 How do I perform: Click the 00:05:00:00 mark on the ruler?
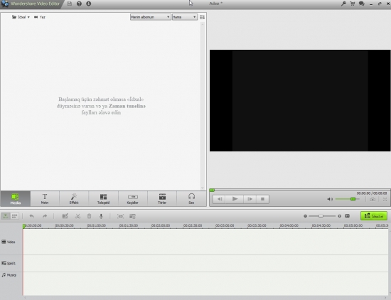coord(353,225)
